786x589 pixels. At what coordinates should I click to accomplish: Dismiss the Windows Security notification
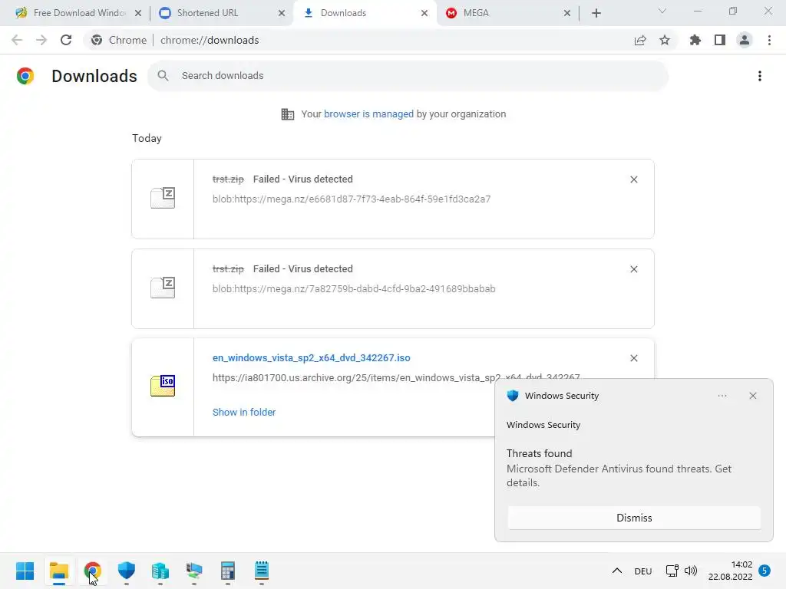point(634,518)
